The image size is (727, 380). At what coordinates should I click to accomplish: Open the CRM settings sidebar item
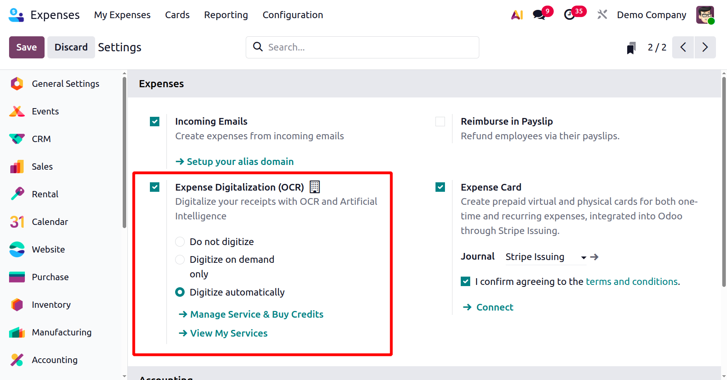coord(41,139)
